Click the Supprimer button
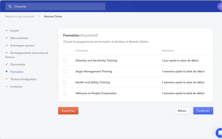222x139 pixels. (68, 111)
